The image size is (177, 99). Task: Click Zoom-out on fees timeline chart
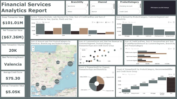point(46,22)
